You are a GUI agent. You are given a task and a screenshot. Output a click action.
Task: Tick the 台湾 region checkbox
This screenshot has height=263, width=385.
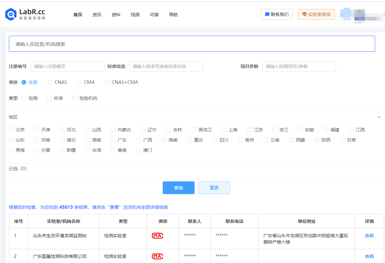(88, 150)
